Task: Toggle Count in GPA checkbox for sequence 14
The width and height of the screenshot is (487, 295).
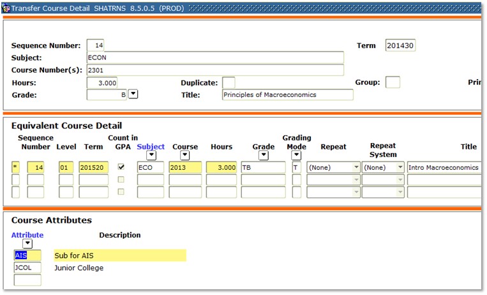Action: [121, 167]
